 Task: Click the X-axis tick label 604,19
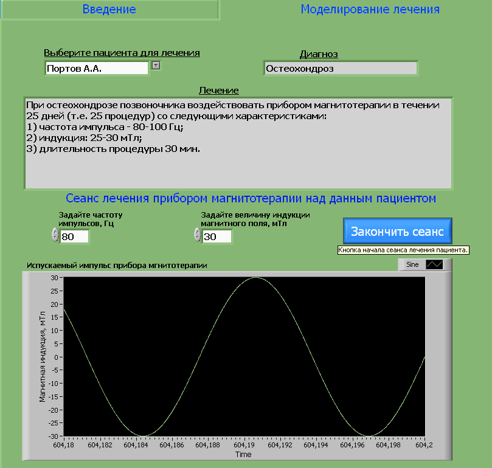[x=244, y=445]
